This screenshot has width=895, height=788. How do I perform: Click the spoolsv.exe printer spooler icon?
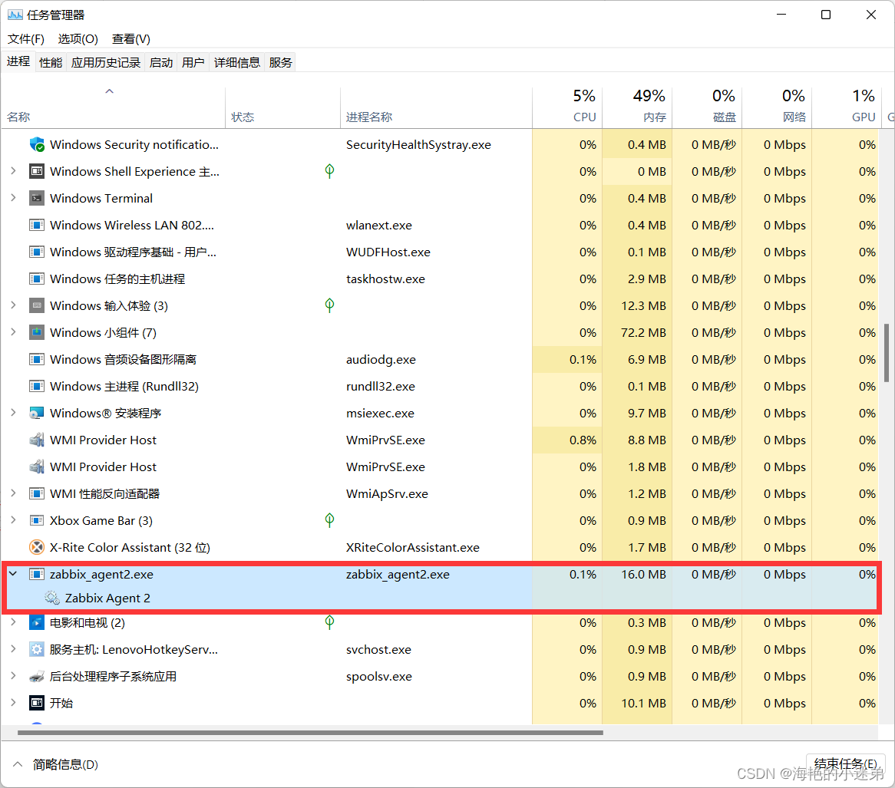[37, 676]
